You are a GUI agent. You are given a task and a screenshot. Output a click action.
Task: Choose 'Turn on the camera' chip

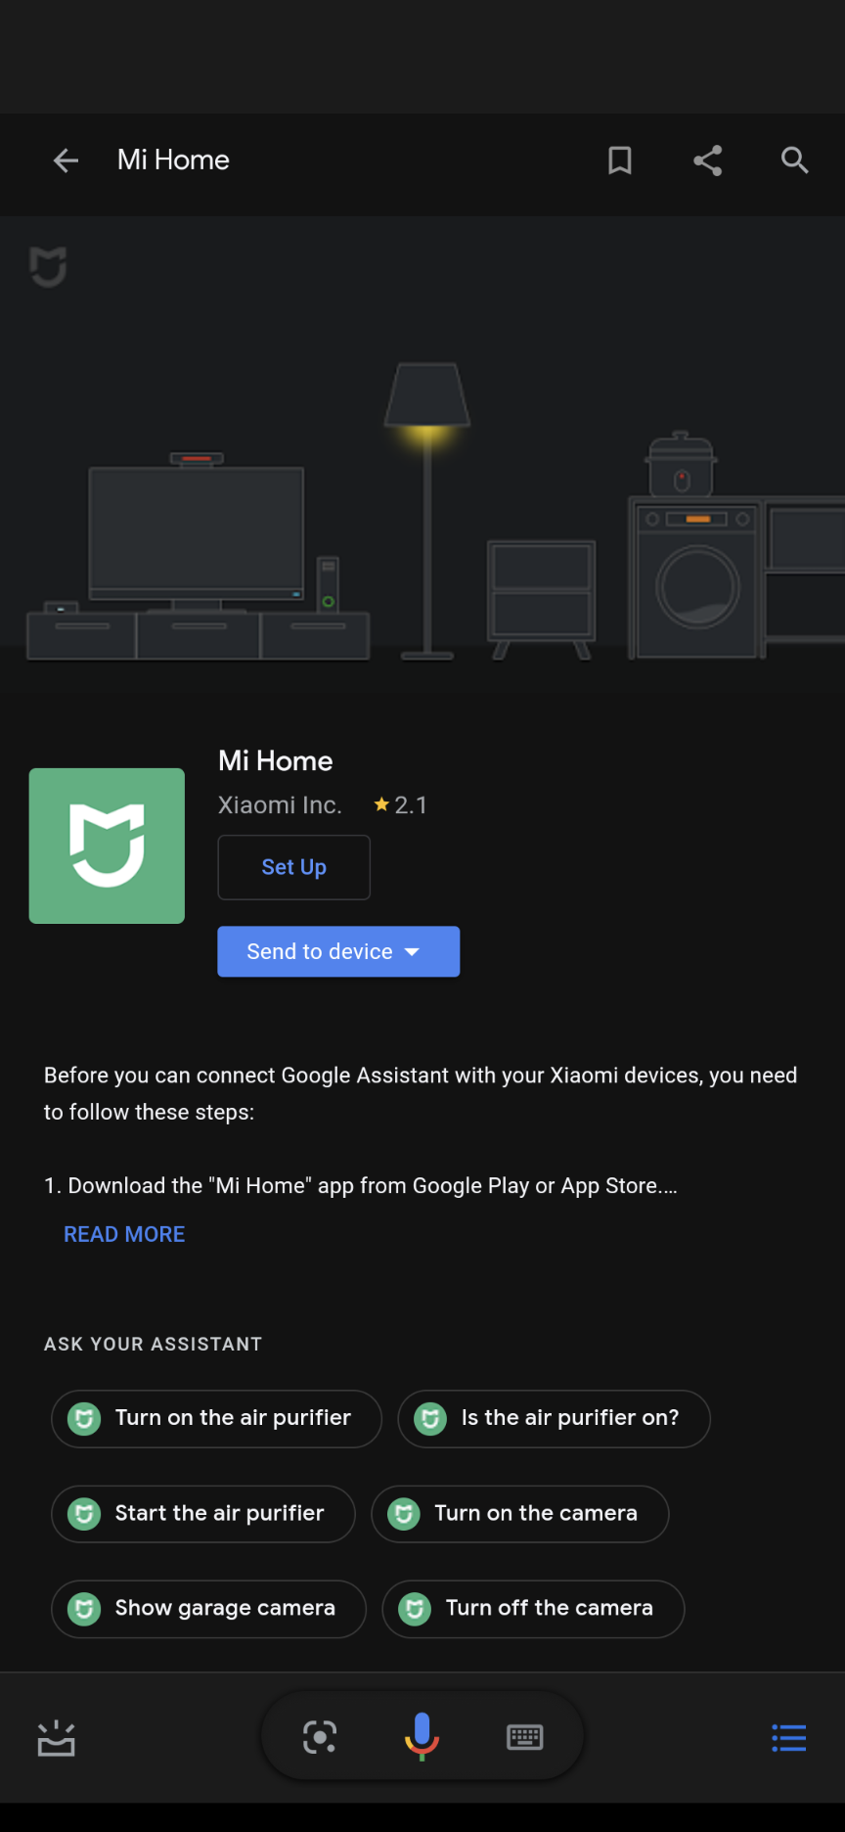pos(520,1514)
